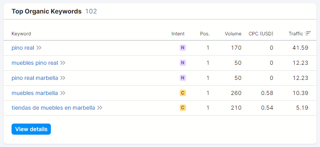Click the Pos. column header
This screenshot has height=147, width=320.
click(205, 34)
